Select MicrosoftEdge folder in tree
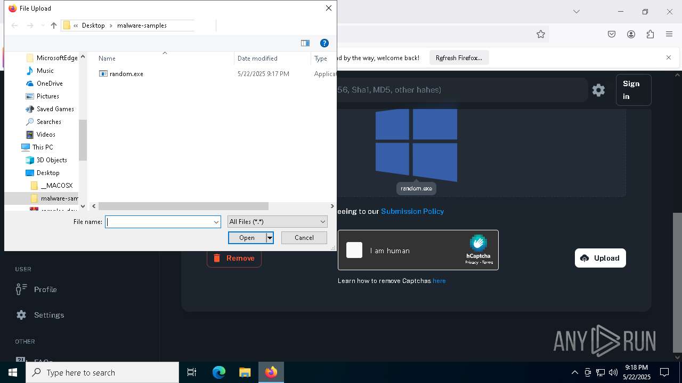Screen dimensions: 682x383 56,58
